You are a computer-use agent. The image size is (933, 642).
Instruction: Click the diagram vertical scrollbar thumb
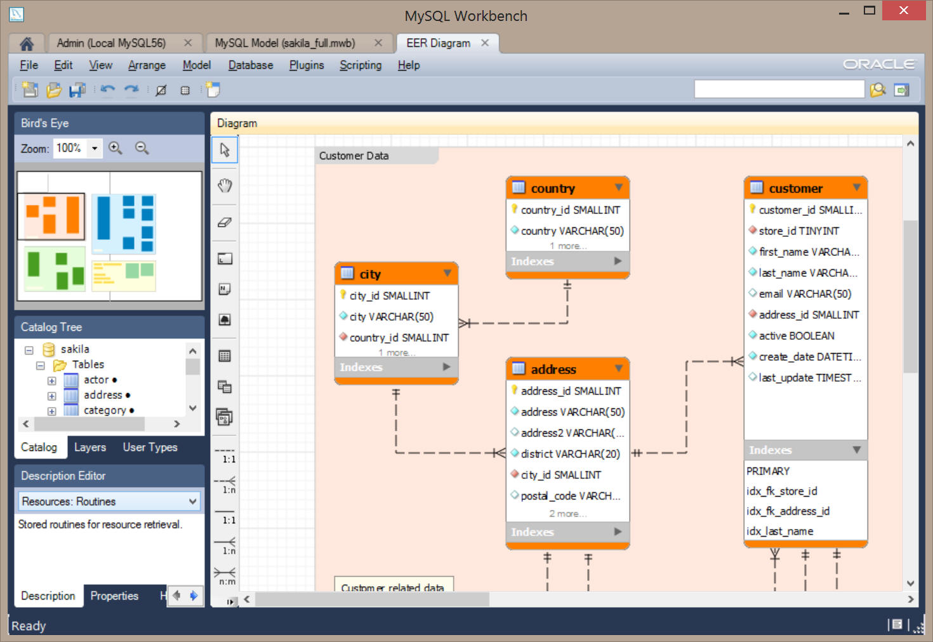coord(910,297)
